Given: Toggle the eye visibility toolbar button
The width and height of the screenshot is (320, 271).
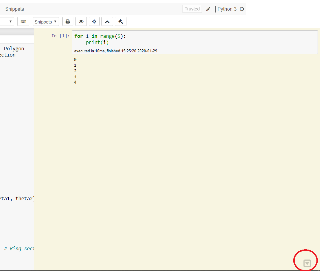Looking at the screenshot, I should pos(81,22).
